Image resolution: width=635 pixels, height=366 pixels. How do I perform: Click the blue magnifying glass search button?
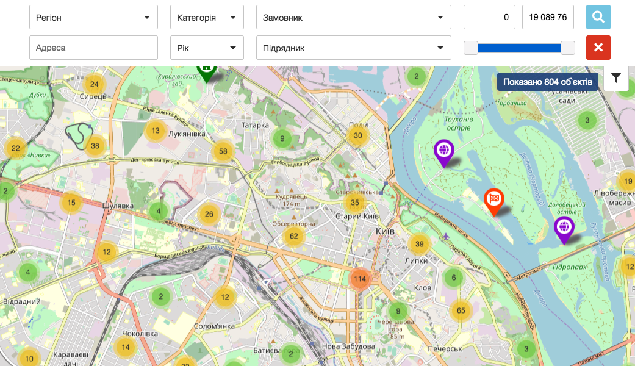point(598,17)
